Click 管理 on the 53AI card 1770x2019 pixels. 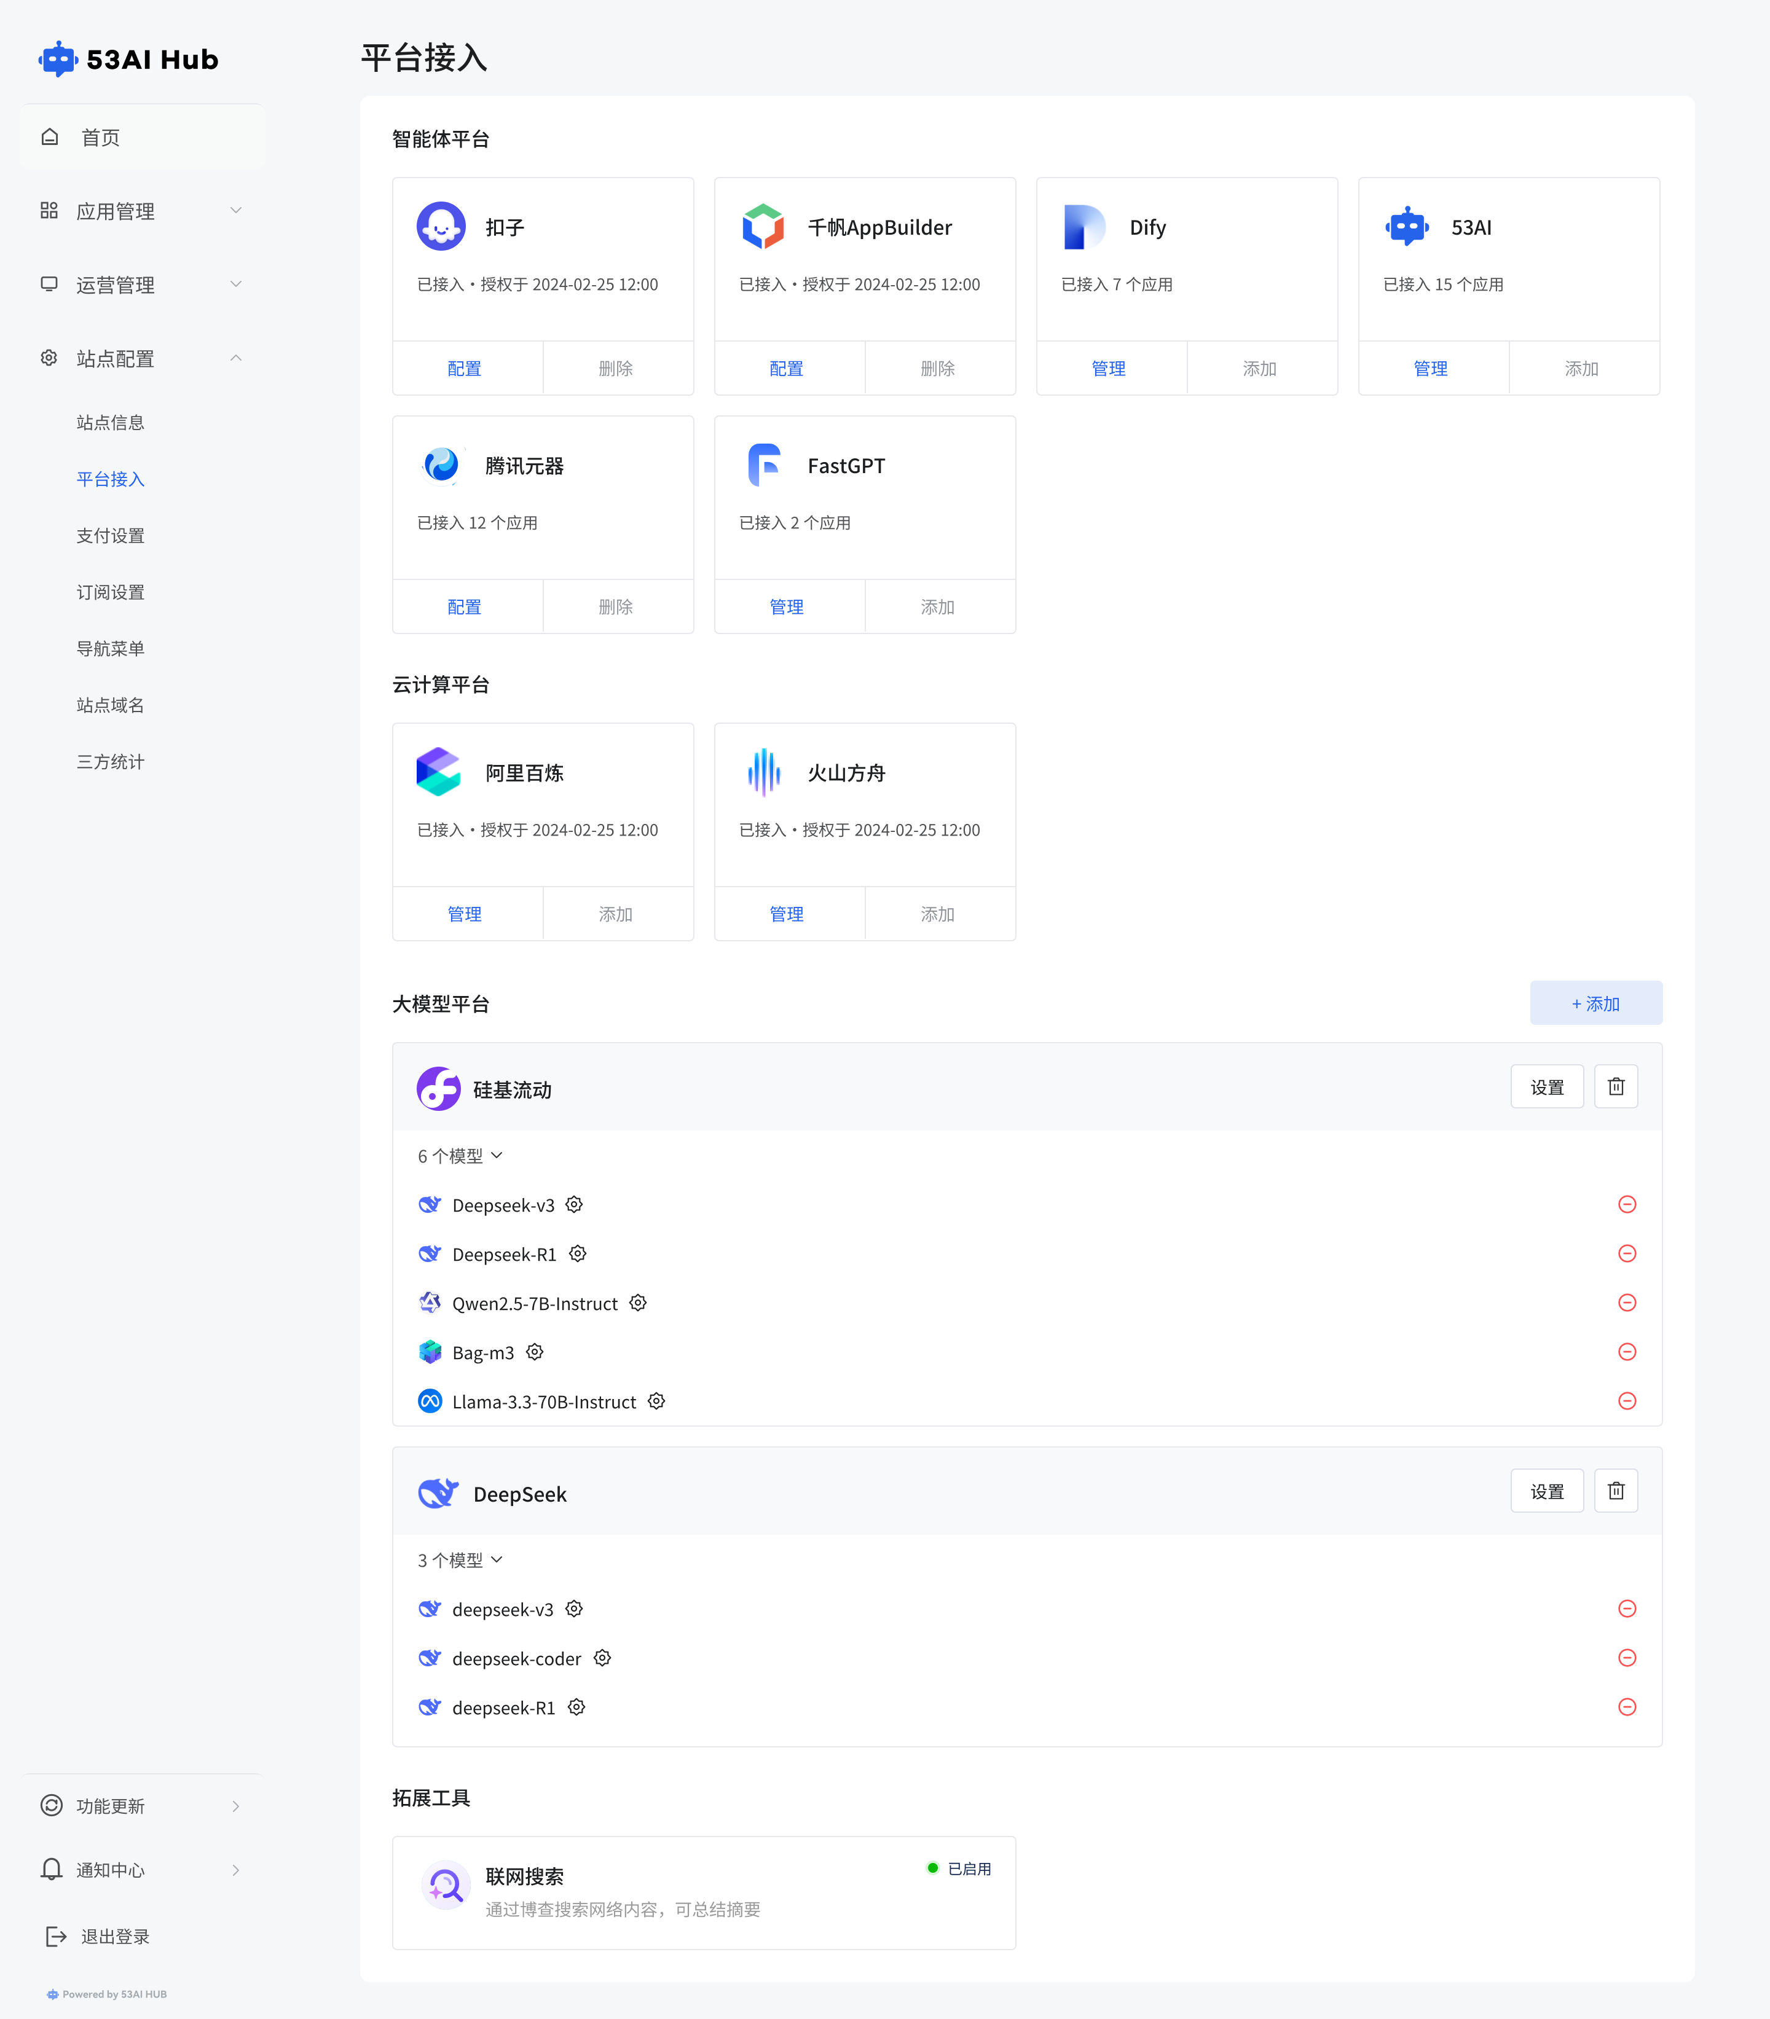[x=1431, y=368]
